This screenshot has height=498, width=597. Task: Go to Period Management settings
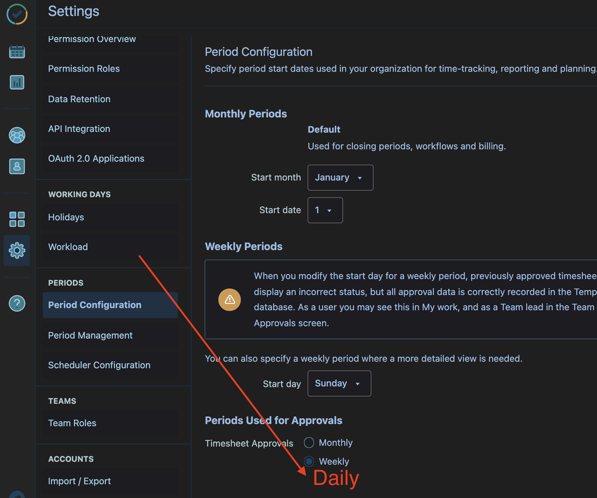pos(90,335)
